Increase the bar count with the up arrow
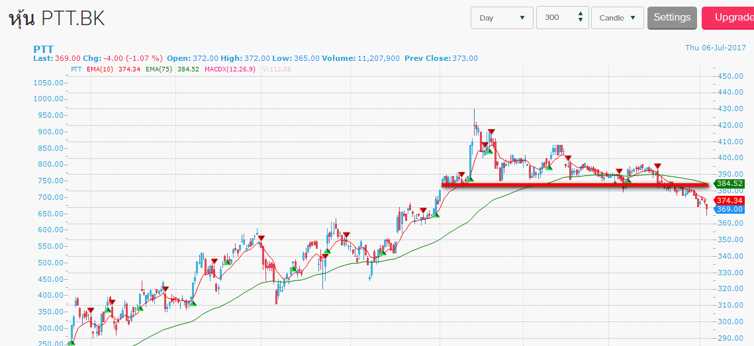 point(581,14)
